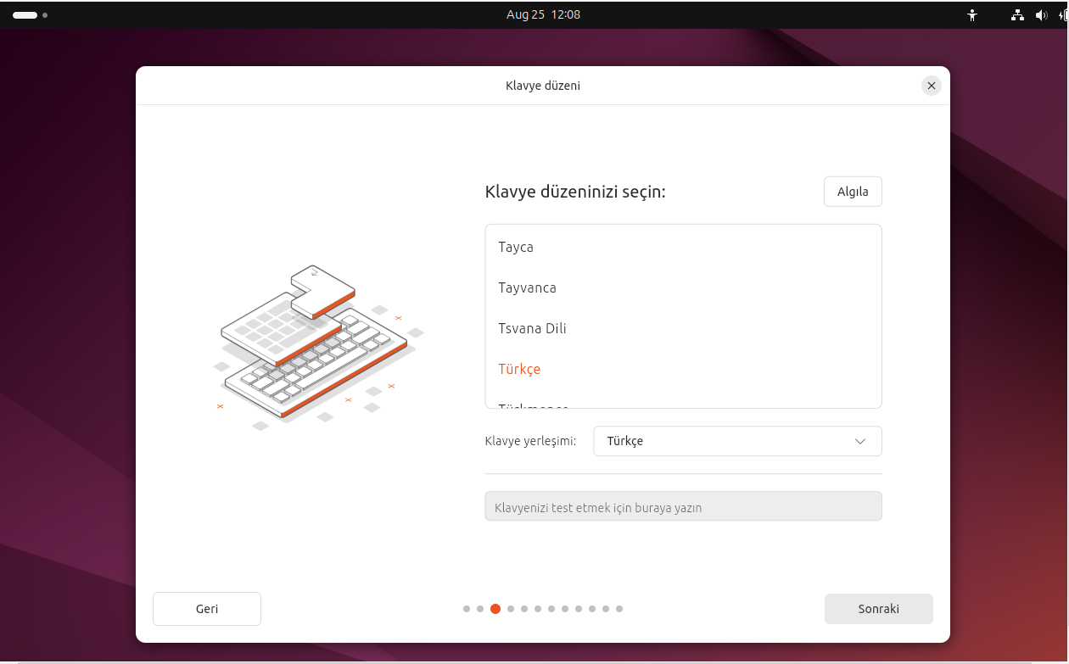Image resolution: width=1069 pixels, height=664 pixels.
Task: Close the Klavye düzeni installer window
Action: pyautogui.click(x=932, y=86)
